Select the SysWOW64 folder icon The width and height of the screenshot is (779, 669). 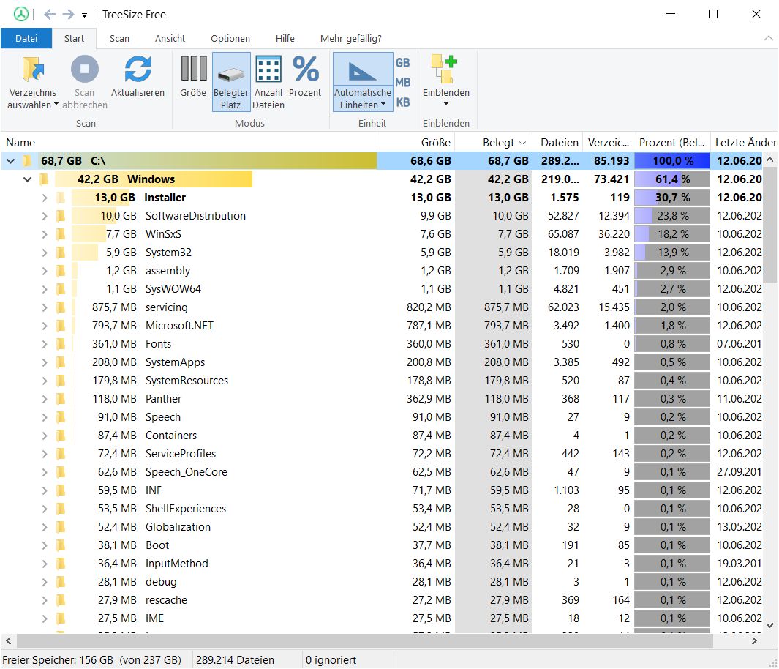coord(61,289)
